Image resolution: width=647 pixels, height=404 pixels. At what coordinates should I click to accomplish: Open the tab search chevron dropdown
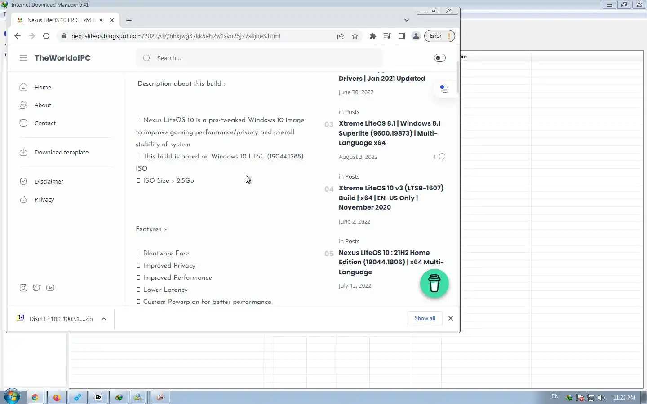point(407,20)
